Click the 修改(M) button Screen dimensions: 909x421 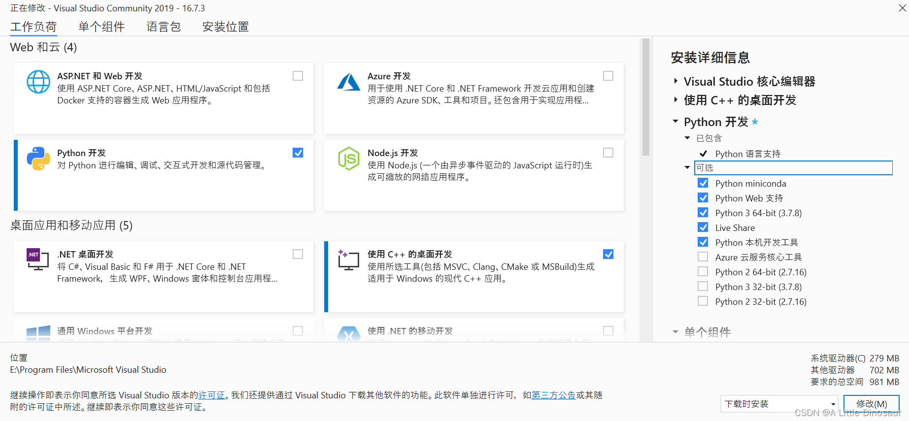click(872, 404)
